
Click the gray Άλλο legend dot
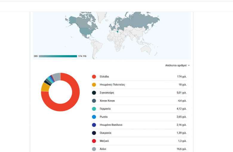coord(94,149)
